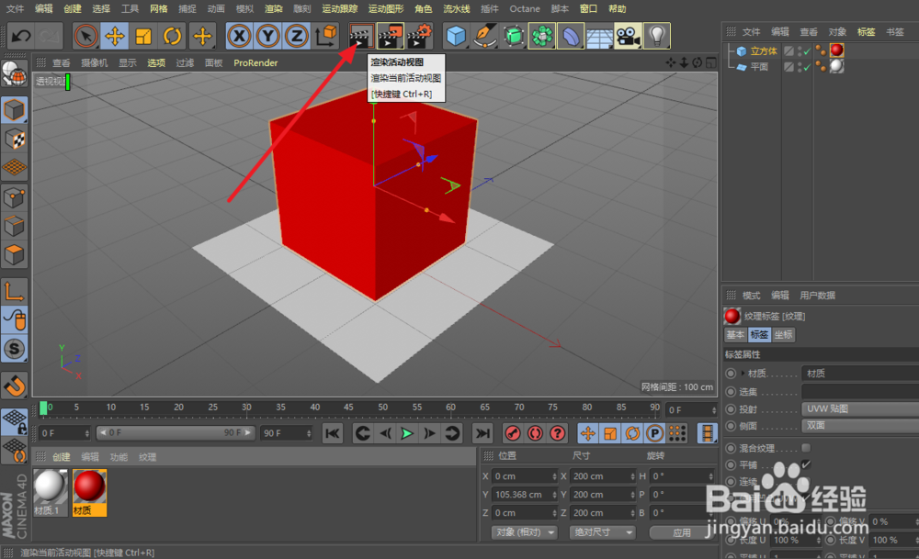Open the timeline filmstrip icon

click(708, 433)
